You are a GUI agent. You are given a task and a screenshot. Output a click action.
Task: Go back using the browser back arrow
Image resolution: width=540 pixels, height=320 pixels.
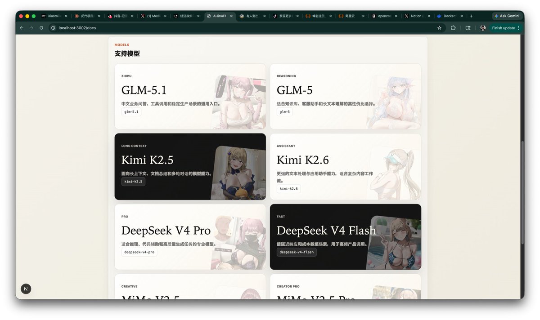[x=22, y=28]
